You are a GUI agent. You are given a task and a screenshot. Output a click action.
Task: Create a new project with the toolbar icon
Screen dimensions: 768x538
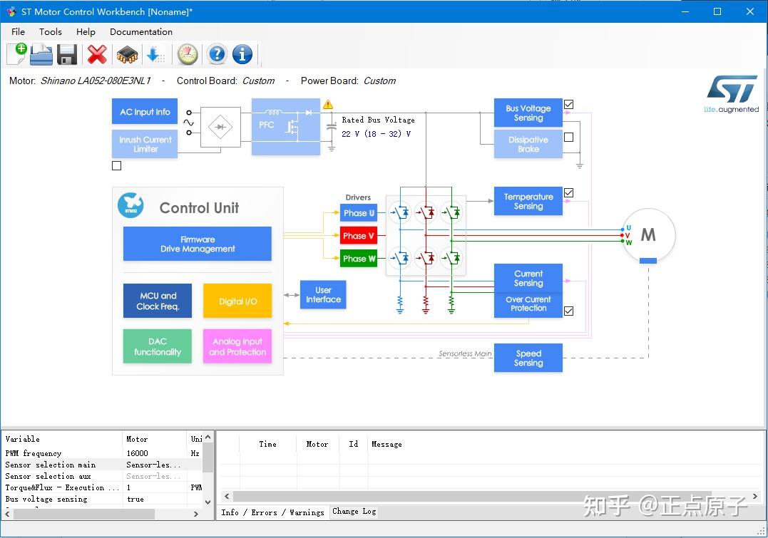pyautogui.click(x=16, y=54)
